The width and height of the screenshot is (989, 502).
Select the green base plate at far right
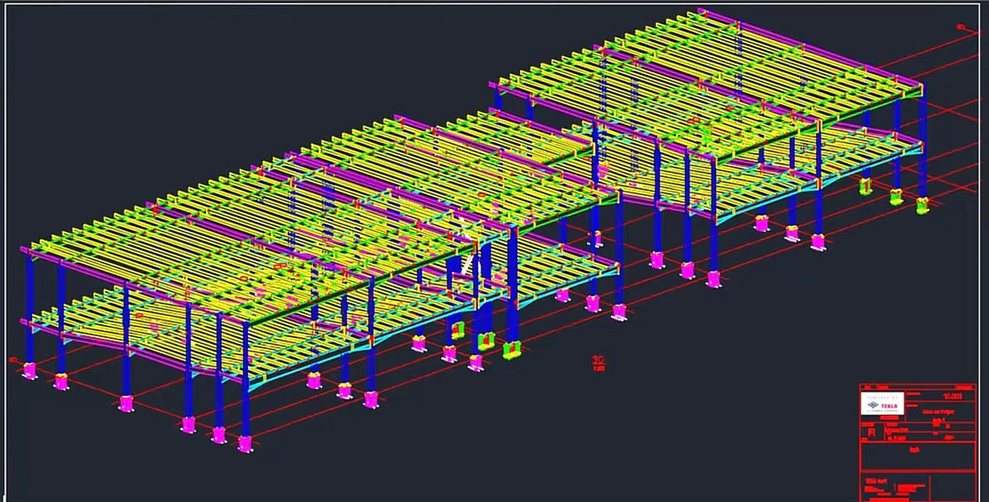coord(922,205)
